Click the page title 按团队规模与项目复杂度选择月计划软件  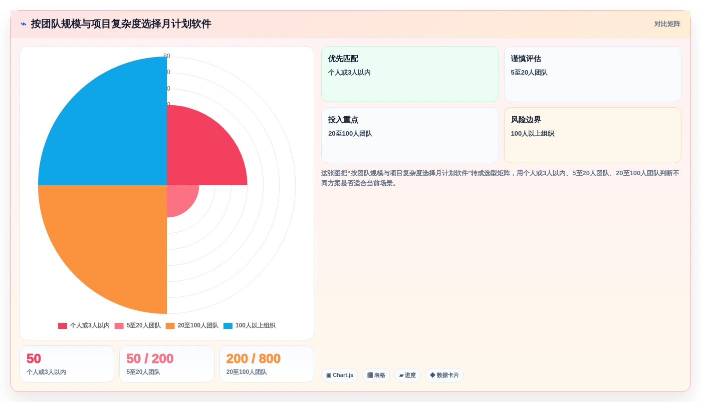121,24
